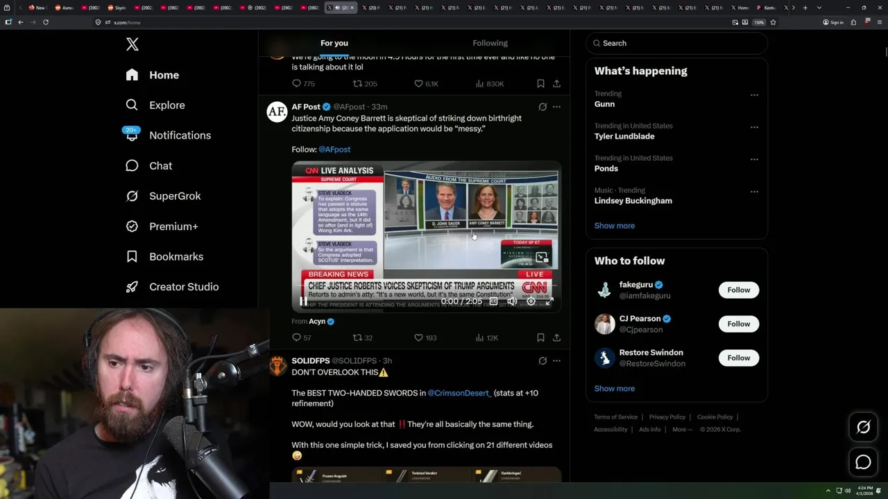The height and width of the screenshot is (499, 888).
Task: Open more options for the AF Post tweet
Action: pos(556,107)
